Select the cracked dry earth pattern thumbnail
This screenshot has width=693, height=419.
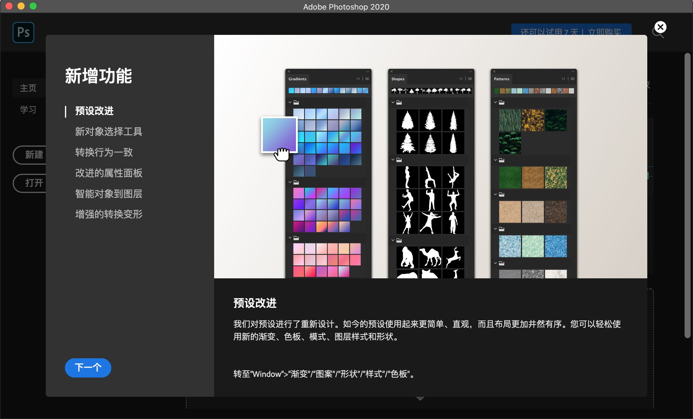533,212
